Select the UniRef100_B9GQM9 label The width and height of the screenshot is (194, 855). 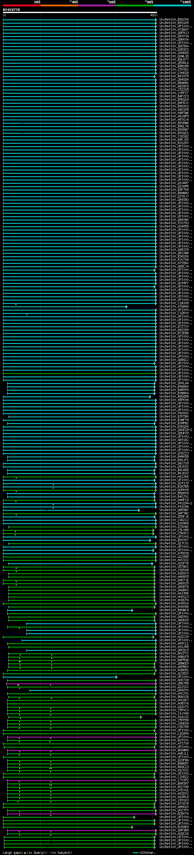[174, 397]
